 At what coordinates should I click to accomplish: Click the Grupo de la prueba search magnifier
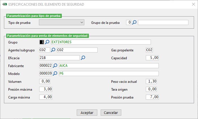[x=135, y=22]
